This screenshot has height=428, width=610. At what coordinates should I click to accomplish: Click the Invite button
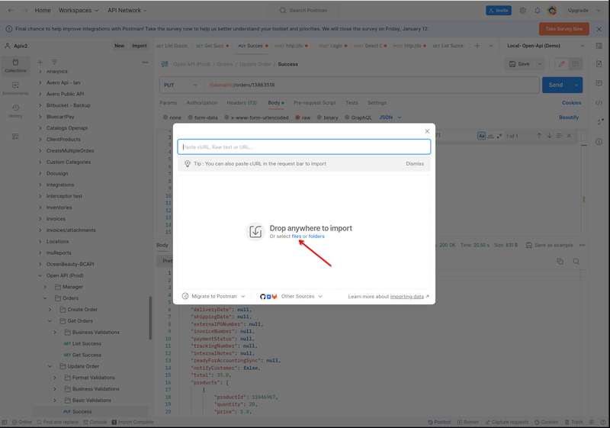tap(499, 11)
